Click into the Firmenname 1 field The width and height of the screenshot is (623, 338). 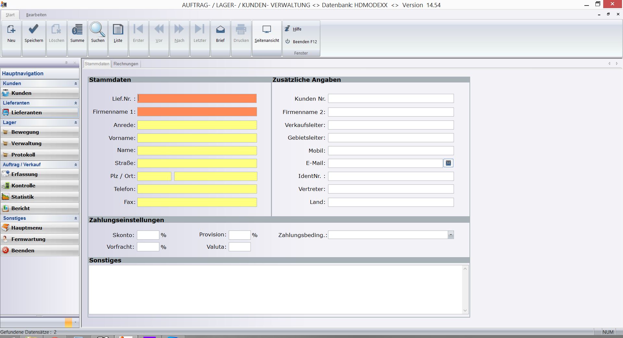(197, 112)
